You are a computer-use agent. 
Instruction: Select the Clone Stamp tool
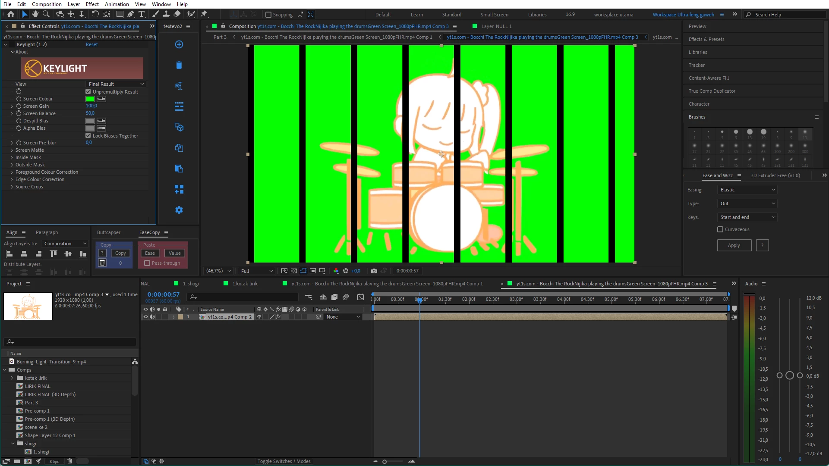[166, 14]
